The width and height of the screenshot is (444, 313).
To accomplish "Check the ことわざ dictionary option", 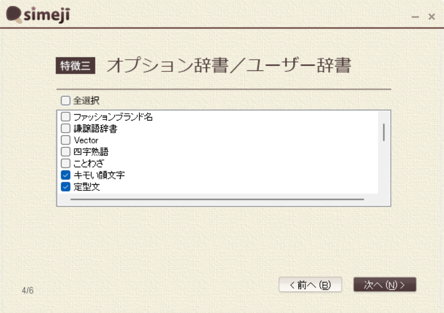I will pyautogui.click(x=65, y=163).
